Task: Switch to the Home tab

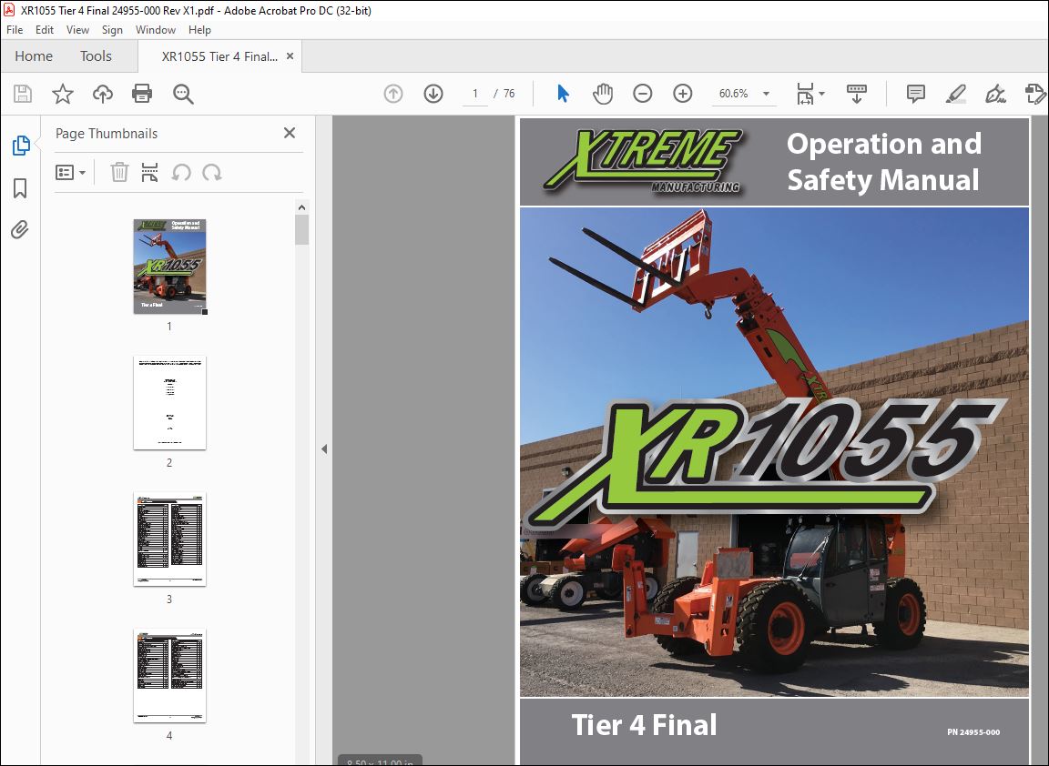Action: (34, 56)
